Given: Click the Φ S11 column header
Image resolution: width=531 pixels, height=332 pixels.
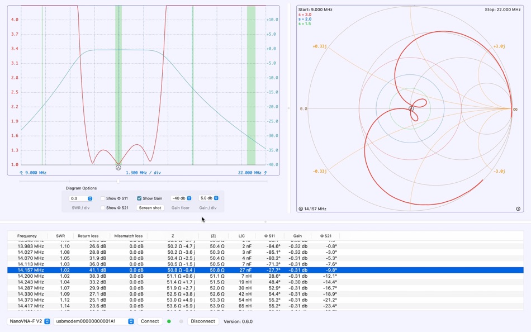Looking at the screenshot, I should [x=270, y=236].
